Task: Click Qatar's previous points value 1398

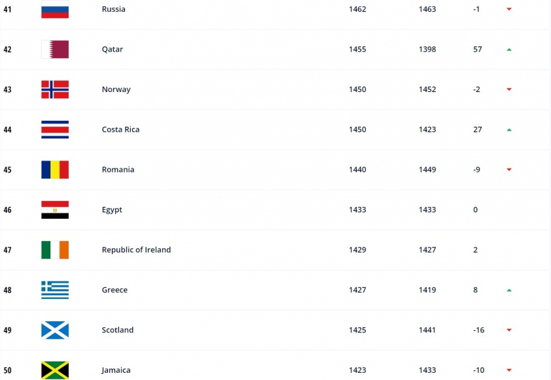Action: click(427, 49)
